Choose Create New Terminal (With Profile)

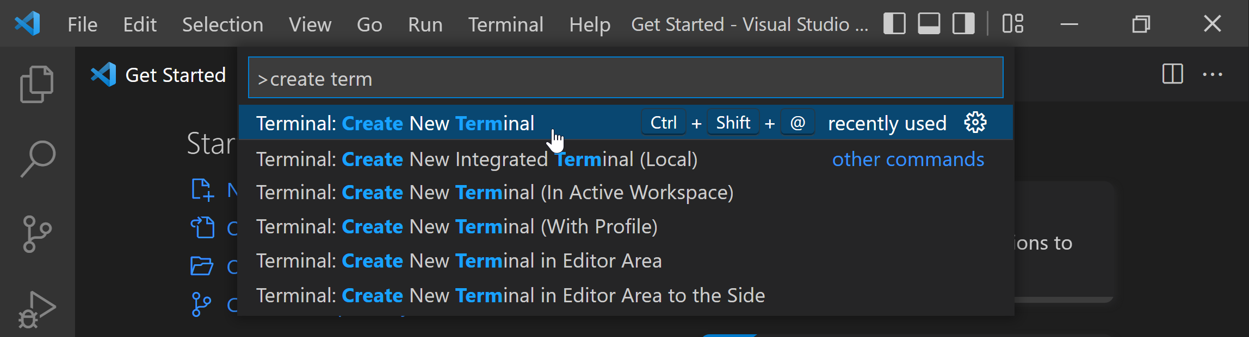457,226
